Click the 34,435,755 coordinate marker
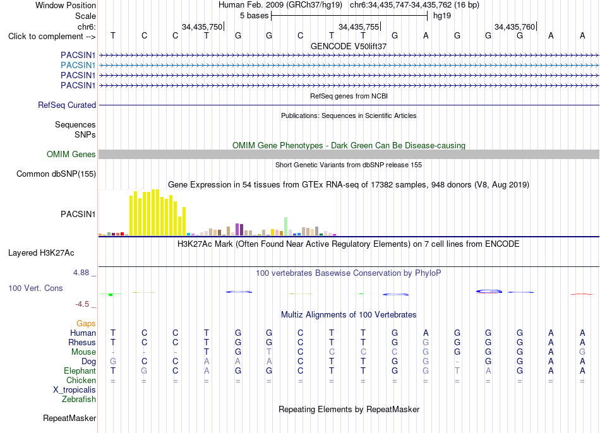The width and height of the screenshot is (600, 433). [x=359, y=27]
